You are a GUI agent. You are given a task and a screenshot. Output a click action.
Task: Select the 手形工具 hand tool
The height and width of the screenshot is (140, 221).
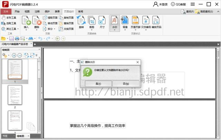9,18
